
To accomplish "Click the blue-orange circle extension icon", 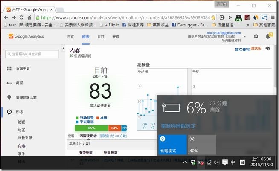I will [256, 17].
